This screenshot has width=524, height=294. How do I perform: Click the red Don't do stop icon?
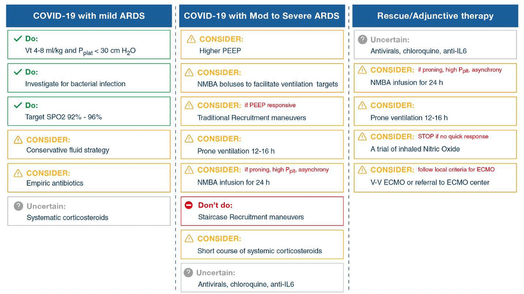point(189,205)
